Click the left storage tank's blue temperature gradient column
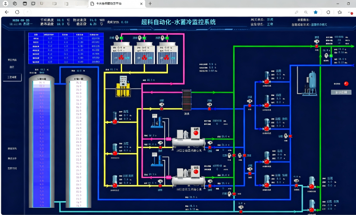This screenshot has height=215, width=356. coord(42,144)
